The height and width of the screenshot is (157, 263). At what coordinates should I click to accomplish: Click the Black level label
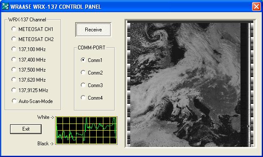coord(45,144)
